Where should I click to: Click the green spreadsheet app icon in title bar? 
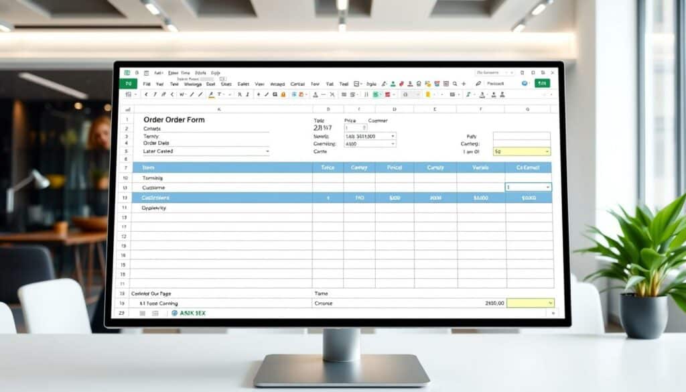click(127, 72)
